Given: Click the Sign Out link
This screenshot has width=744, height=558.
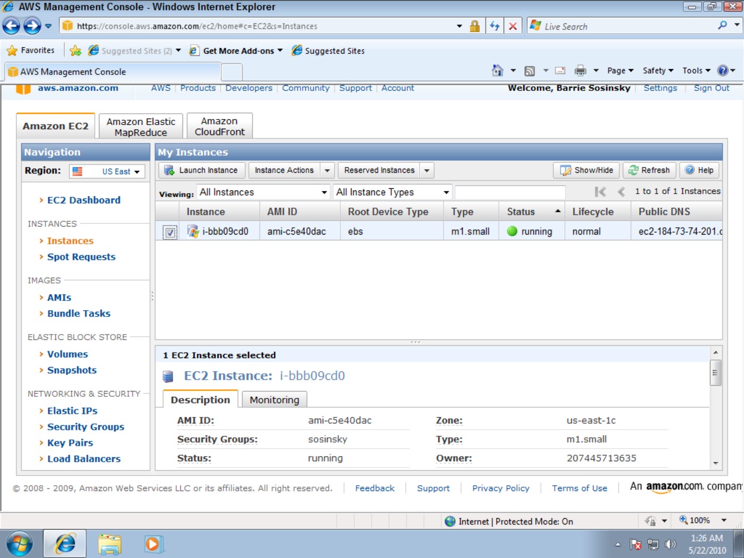Looking at the screenshot, I should [x=712, y=88].
